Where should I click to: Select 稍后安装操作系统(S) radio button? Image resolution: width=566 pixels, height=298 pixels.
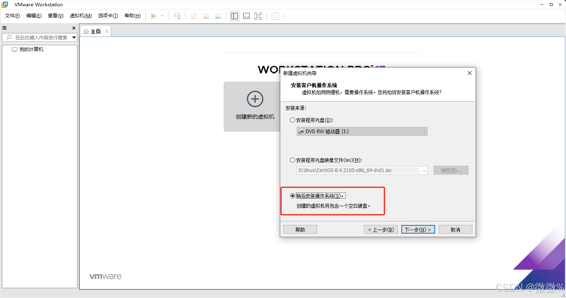tap(292, 196)
